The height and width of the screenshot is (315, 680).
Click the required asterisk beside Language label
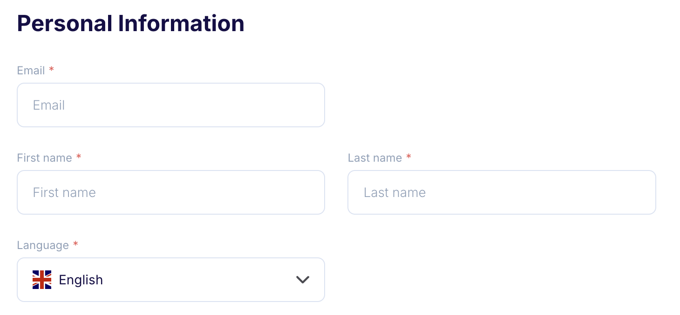[x=75, y=244]
